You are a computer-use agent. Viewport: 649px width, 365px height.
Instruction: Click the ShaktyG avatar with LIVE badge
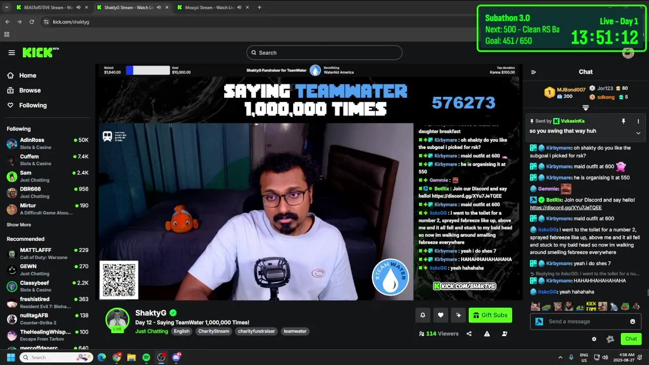click(x=117, y=320)
